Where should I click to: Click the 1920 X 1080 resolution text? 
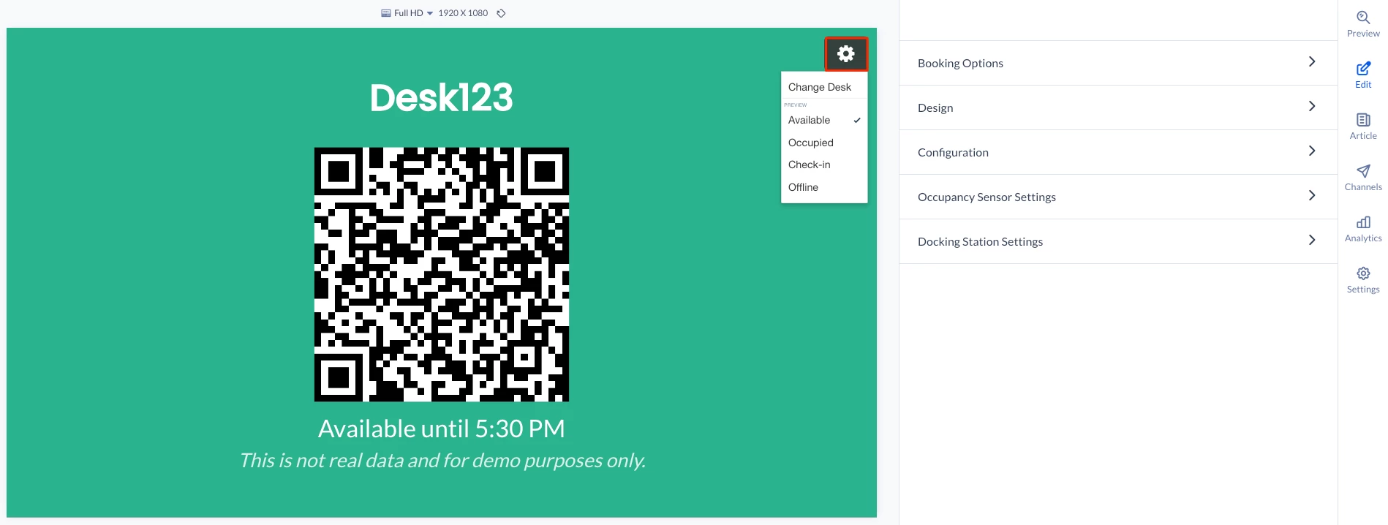463,13
